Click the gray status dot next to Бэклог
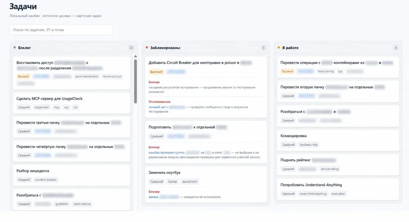The height and width of the screenshot is (222, 409). [x=14, y=48]
